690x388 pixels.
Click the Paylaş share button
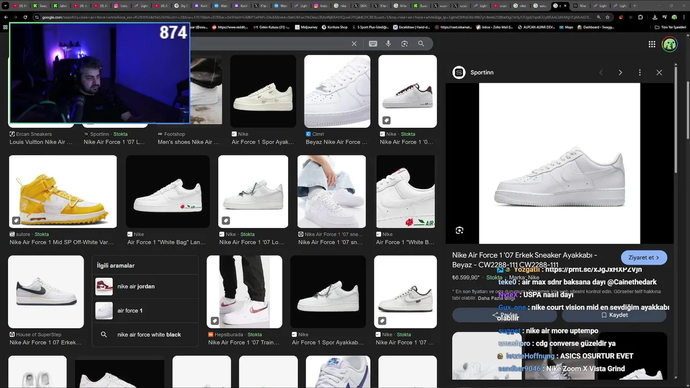coord(505,315)
